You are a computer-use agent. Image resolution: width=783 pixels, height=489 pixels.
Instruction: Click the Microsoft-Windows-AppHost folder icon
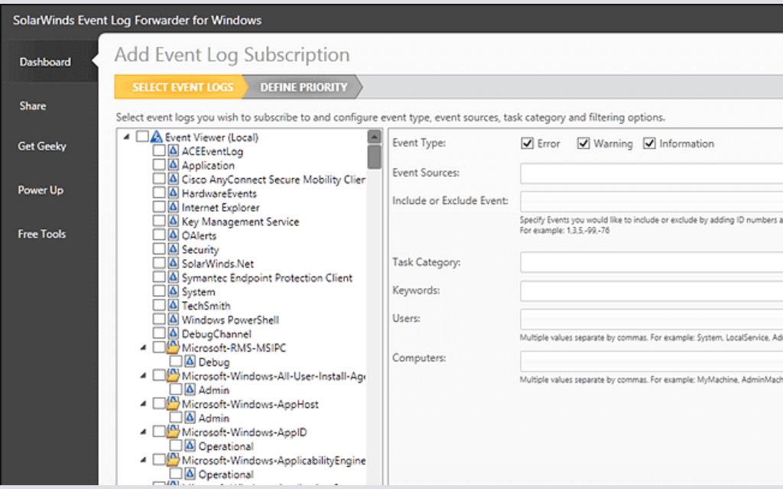click(173, 404)
